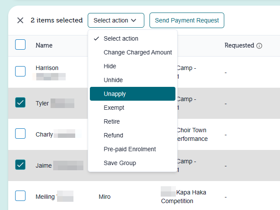Check the Charly row checkbox
This screenshot has width=280, height=210.
(x=20, y=134)
